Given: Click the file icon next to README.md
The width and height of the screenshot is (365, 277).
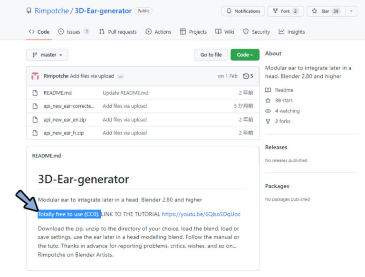Looking at the screenshot, I should pos(35,93).
